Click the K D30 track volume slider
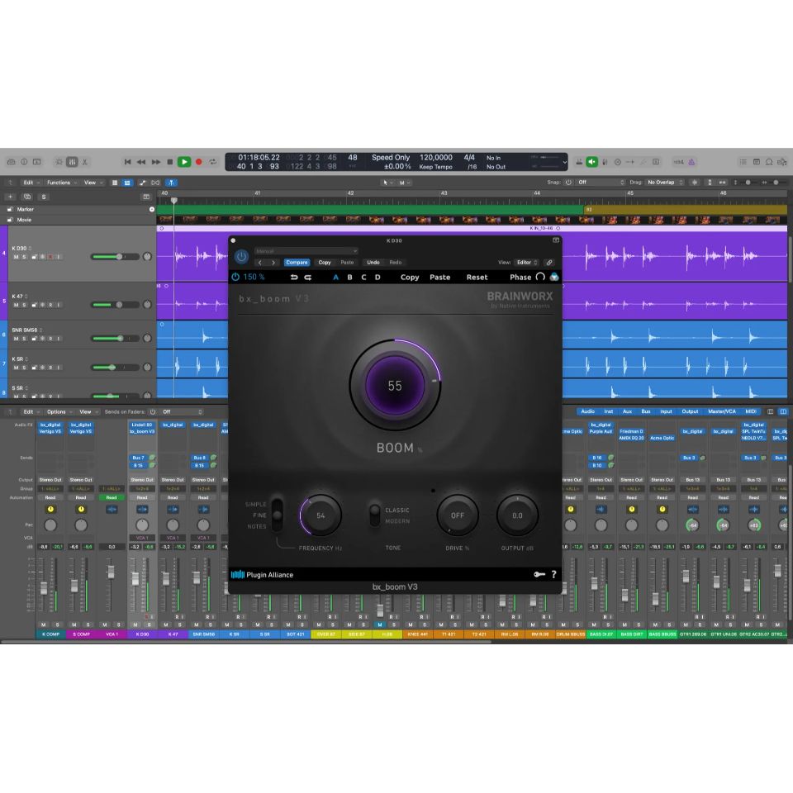 [116, 257]
